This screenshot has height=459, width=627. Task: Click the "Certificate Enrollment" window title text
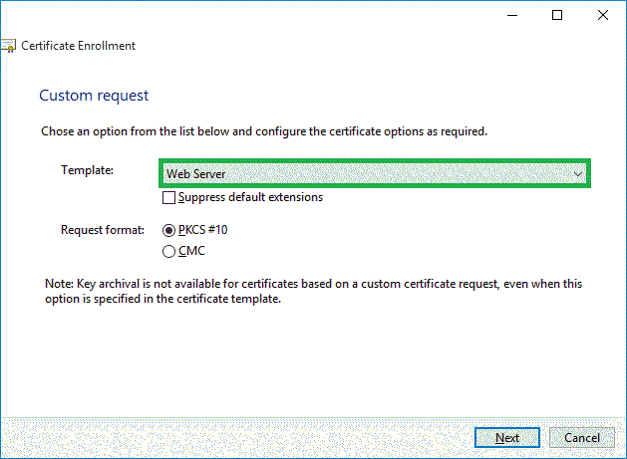pos(79,46)
